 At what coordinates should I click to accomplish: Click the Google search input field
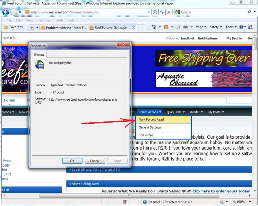pos(213,12)
